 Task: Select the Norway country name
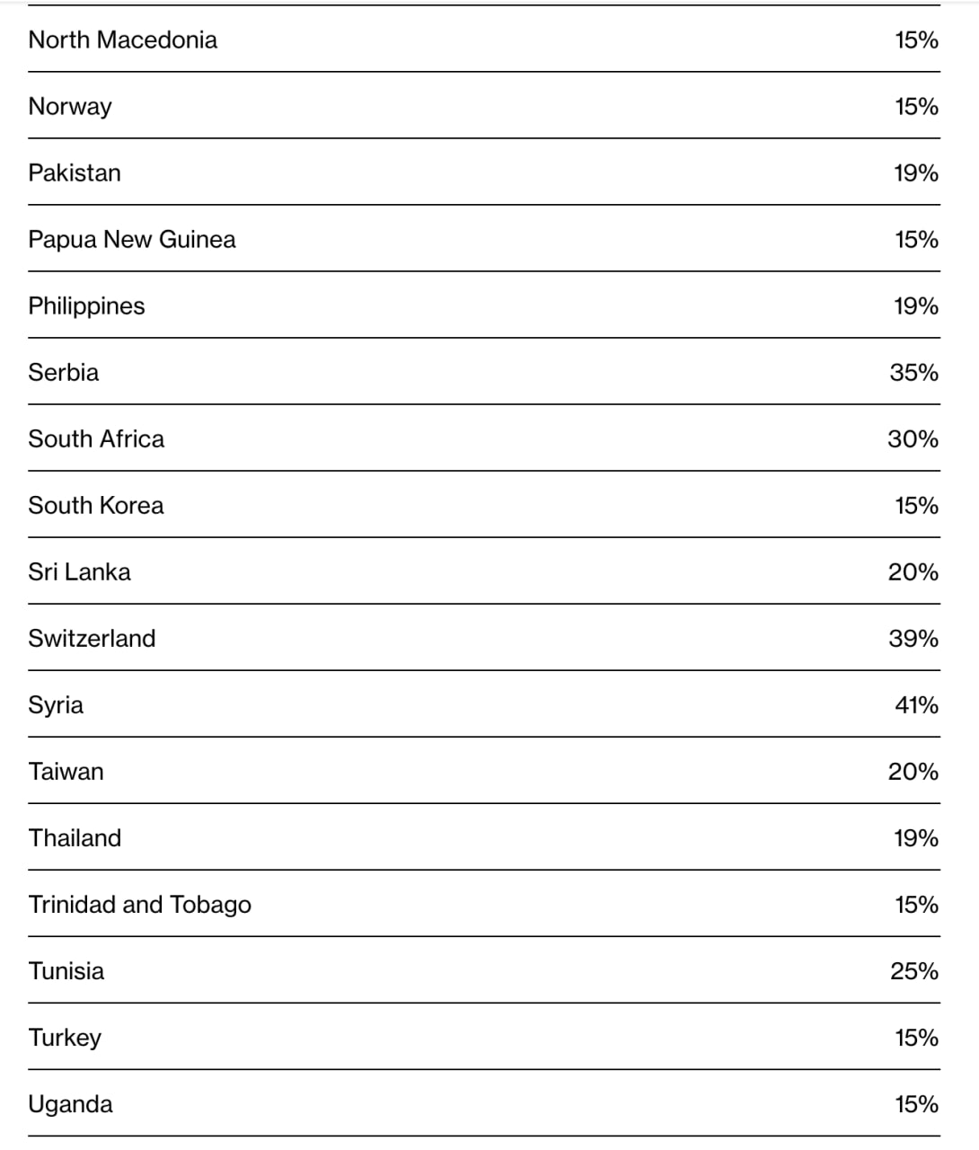click(x=70, y=106)
